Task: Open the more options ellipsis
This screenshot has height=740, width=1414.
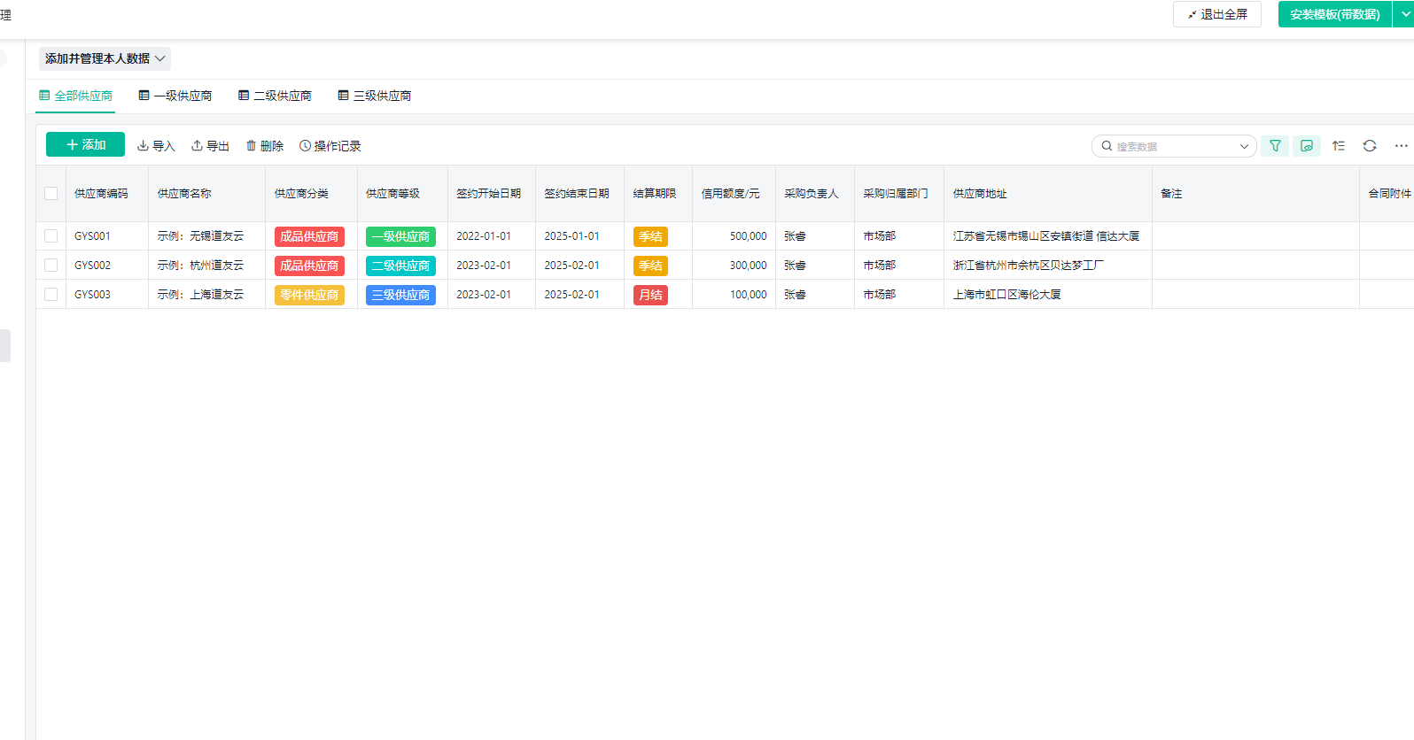Action: click(1401, 146)
